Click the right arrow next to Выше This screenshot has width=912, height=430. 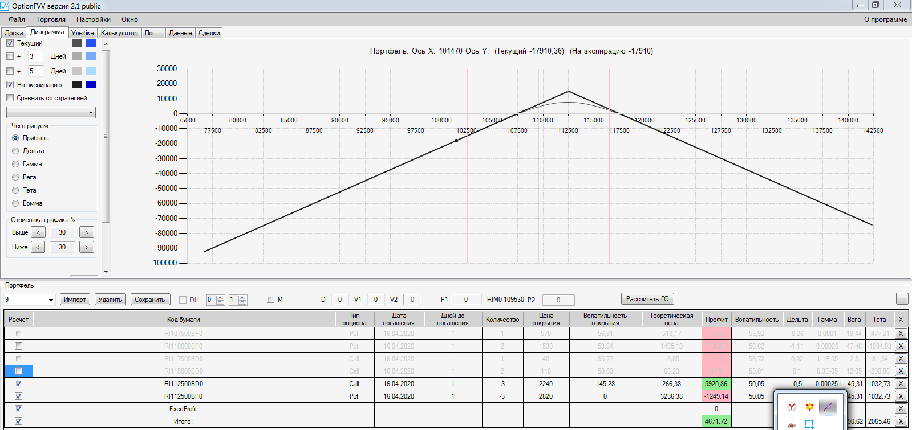click(87, 232)
